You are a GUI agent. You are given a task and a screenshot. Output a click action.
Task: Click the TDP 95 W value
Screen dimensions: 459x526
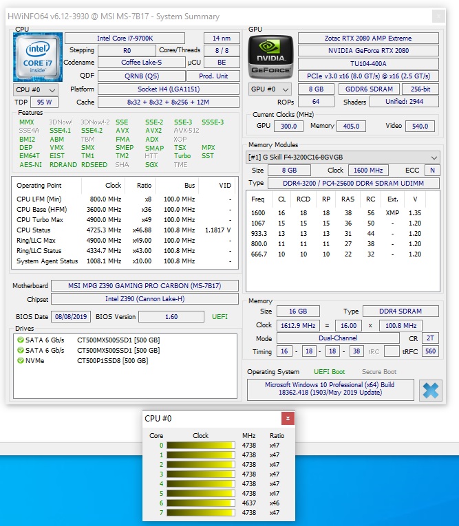[x=44, y=102]
